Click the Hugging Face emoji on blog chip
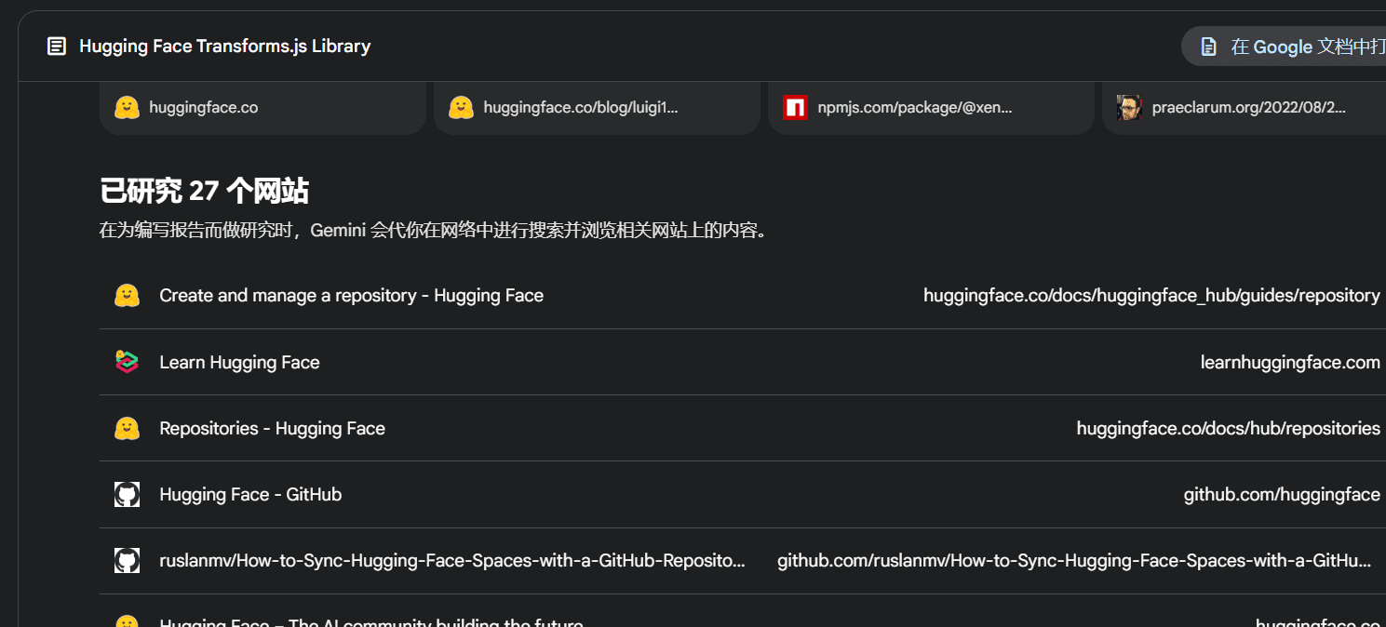The image size is (1386, 627). click(461, 108)
